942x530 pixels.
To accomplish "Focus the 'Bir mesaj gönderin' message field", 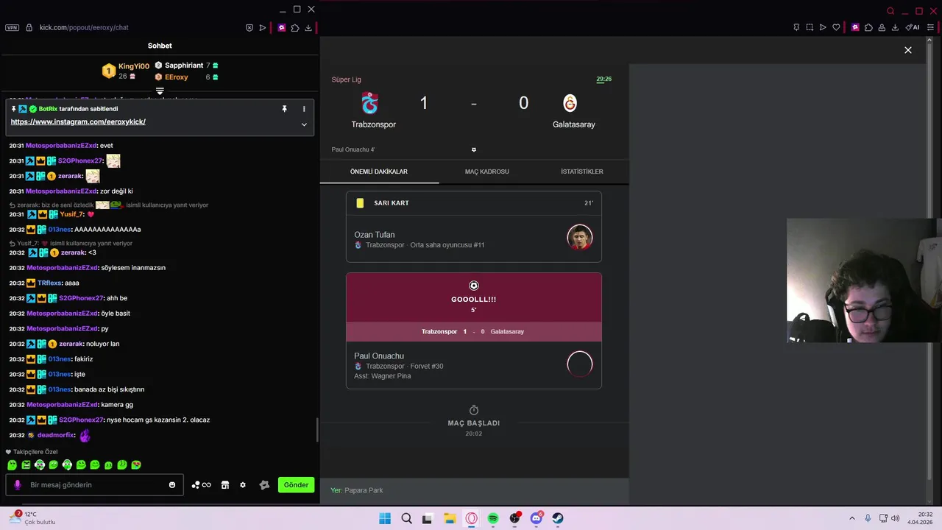I will [x=95, y=485].
